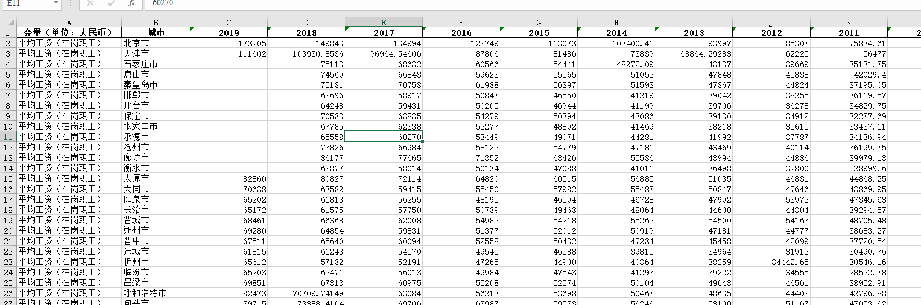Click the 北京市 city cell
Image resolution: width=921 pixels, height=305 pixels.
[x=156, y=43]
